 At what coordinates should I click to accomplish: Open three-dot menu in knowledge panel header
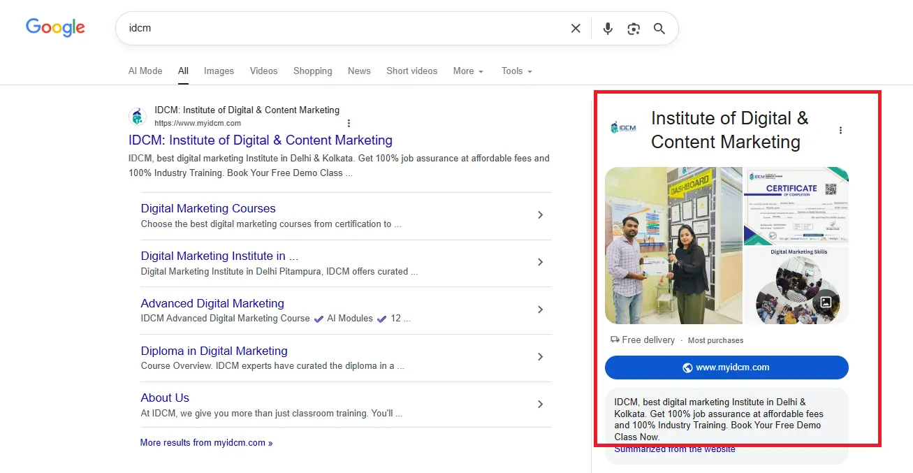pyautogui.click(x=840, y=130)
